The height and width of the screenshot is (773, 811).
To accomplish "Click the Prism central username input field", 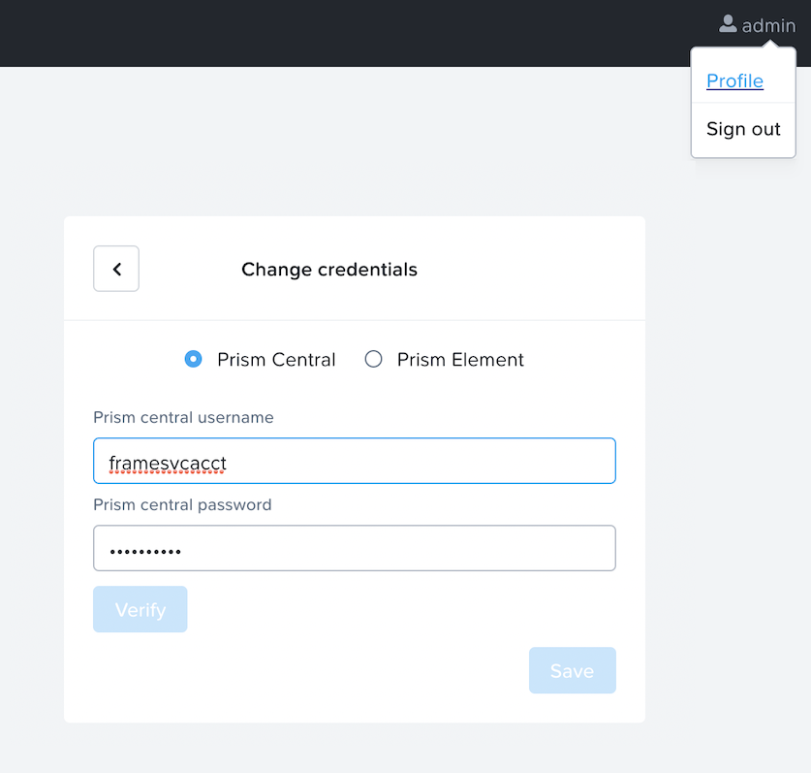I will [354, 461].
